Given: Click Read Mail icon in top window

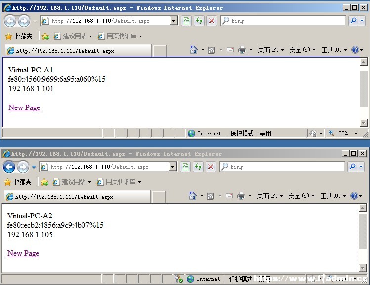Looking at the screenshot, I should [x=230, y=50].
